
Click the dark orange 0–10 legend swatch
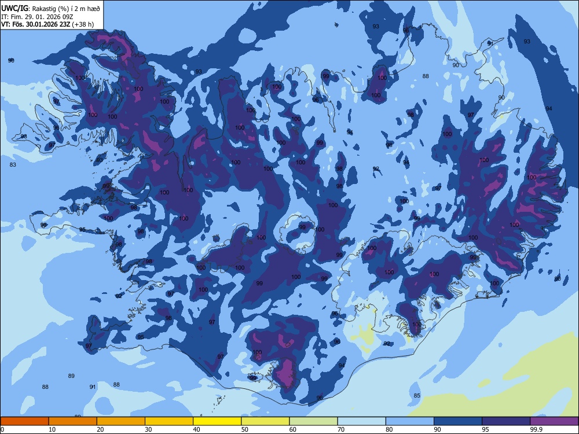pos(24,421)
